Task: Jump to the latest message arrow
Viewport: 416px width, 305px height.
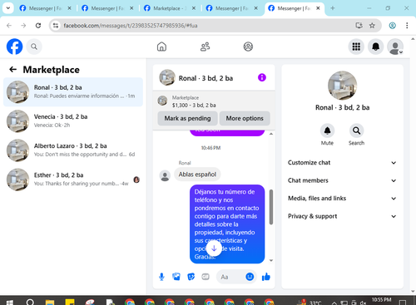Action: [214, 248]
